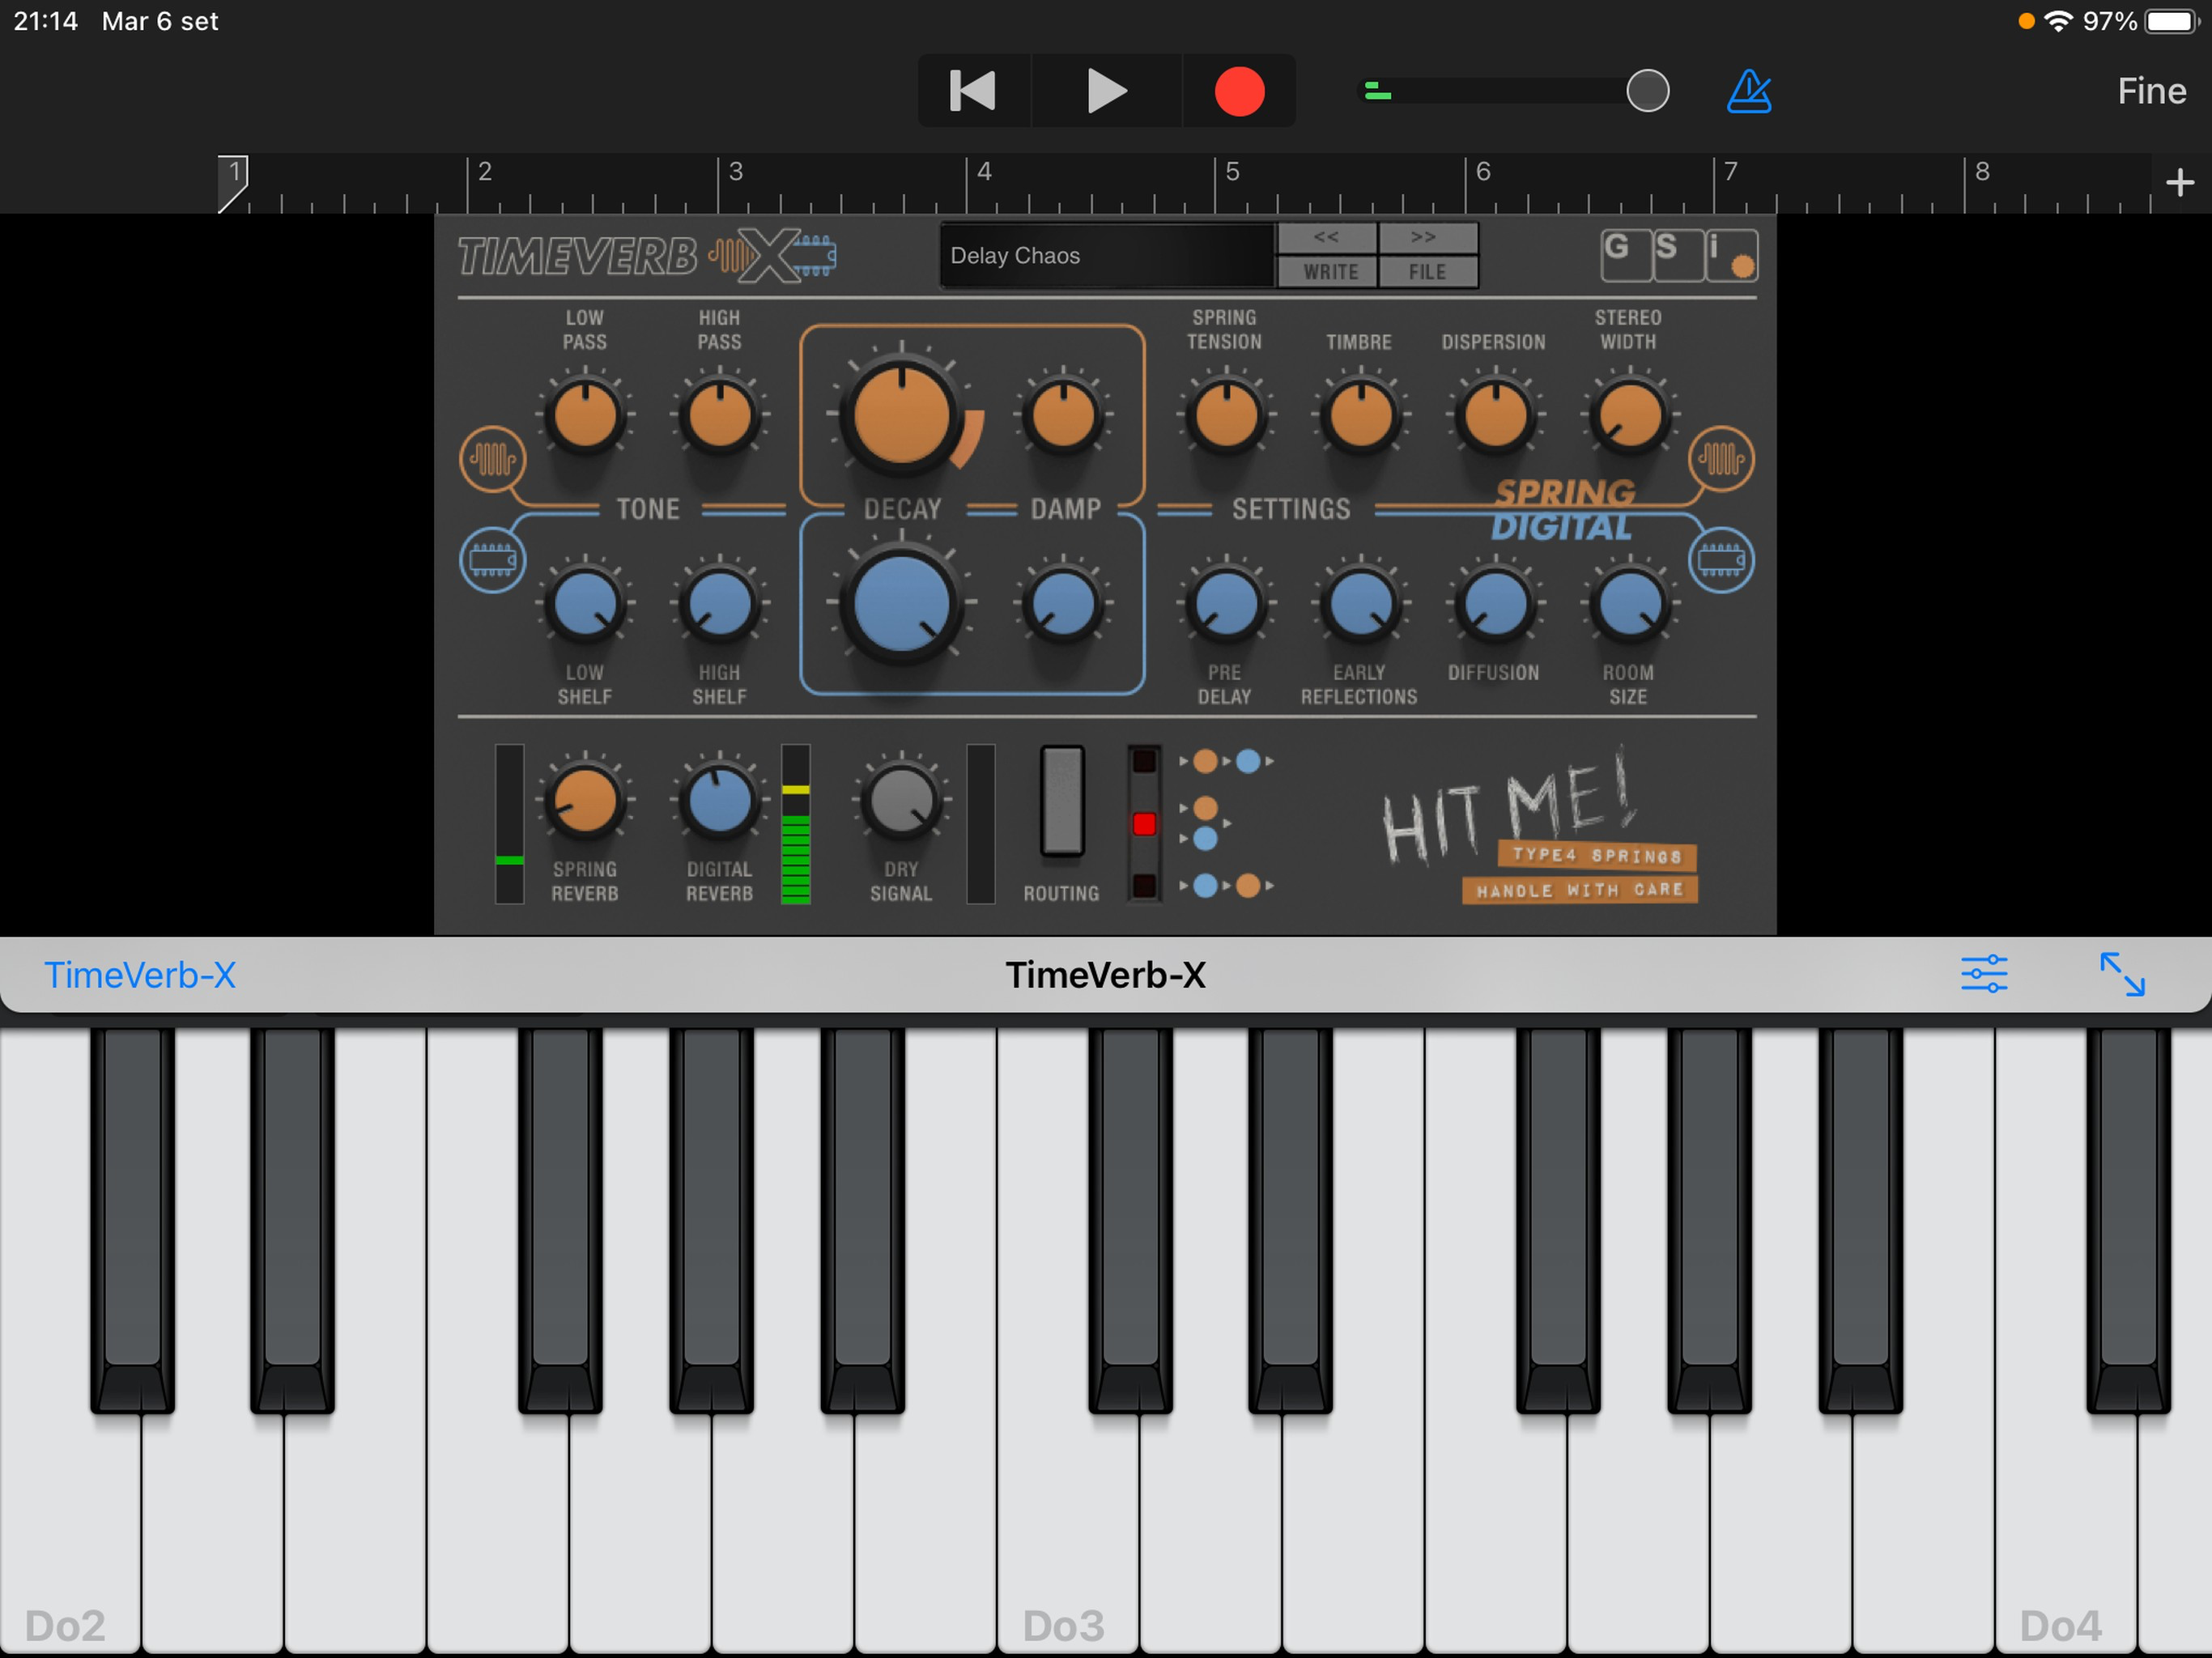Open the FILE preset menu
This screenshot has width=2212, height=1658.
(1427, 272)
